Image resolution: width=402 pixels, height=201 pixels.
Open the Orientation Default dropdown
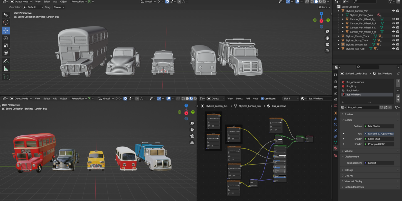33,7
